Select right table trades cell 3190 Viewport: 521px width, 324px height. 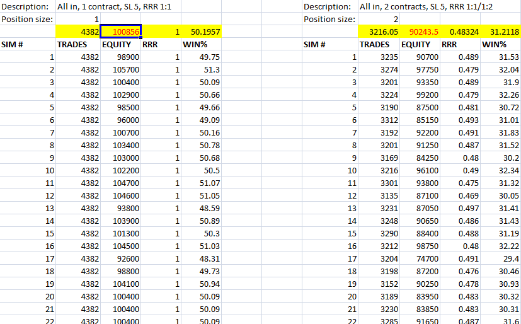coord(379,108)
